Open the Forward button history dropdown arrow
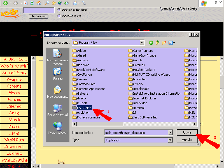 tap(21, 3)
